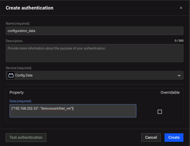Click the underlined ibmconcert text in Data

tap(51, 108)
